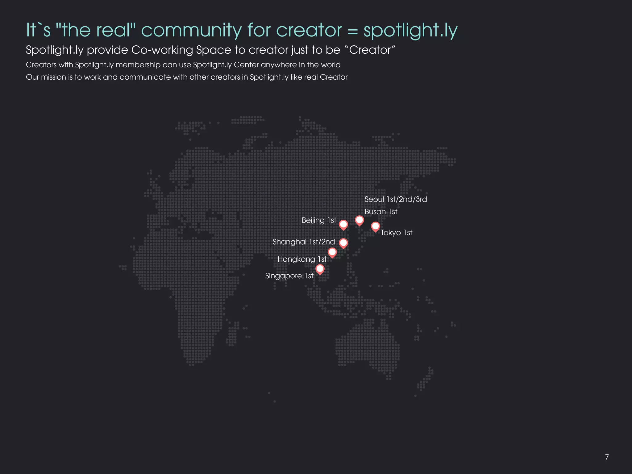Viewport: 632px width, 474px height.
Task: Click the Beijing map pin
Action: 343,225
